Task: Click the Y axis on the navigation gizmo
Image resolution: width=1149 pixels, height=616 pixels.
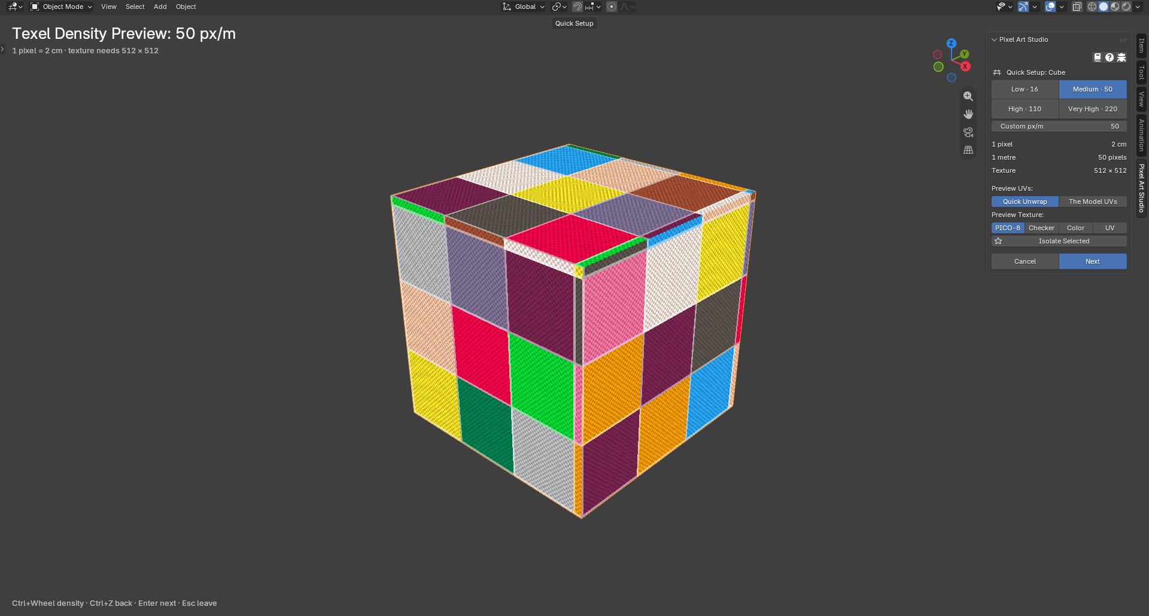Action: coord(964,54)
